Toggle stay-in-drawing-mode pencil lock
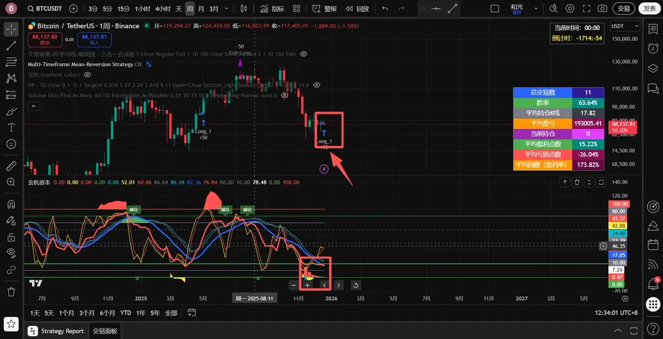The image size is (663, 339). (12, 221)
